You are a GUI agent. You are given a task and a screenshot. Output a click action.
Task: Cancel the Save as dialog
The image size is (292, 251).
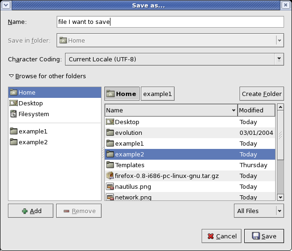[221, 236]
